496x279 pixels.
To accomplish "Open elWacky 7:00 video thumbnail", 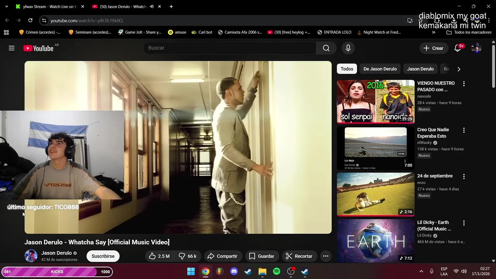I will (x=375, y=148).
